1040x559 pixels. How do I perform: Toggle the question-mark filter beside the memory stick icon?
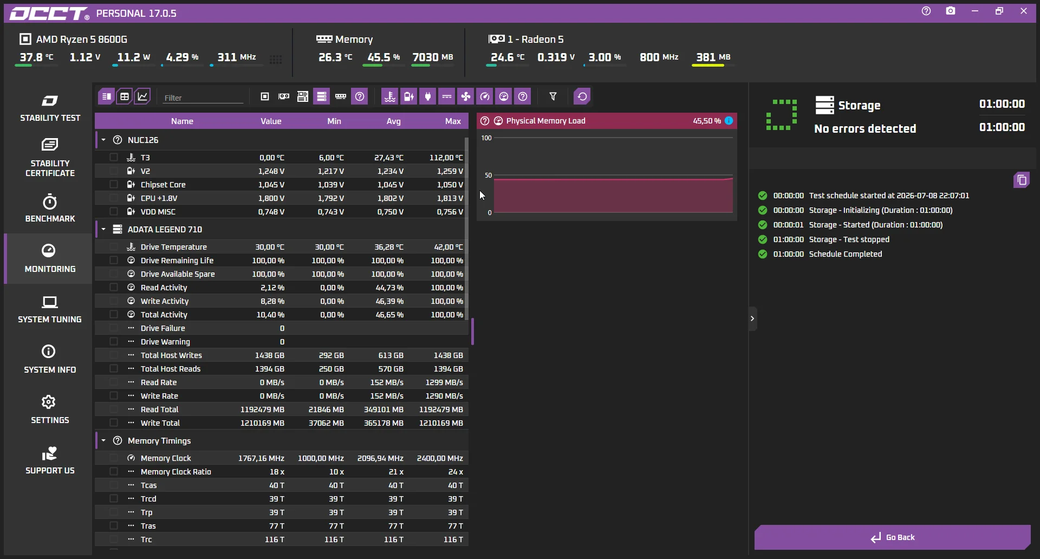tap(360, 96)
